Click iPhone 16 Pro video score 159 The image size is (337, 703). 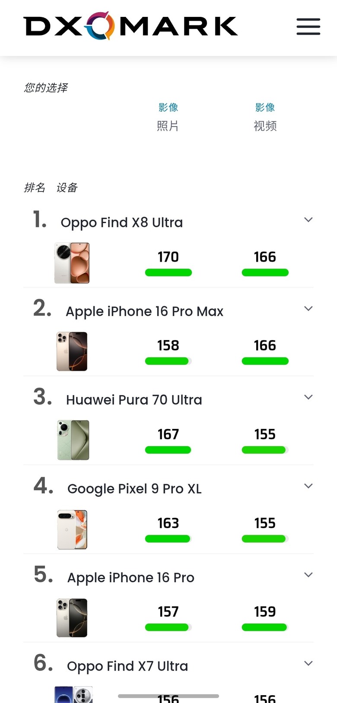point(265,612)
